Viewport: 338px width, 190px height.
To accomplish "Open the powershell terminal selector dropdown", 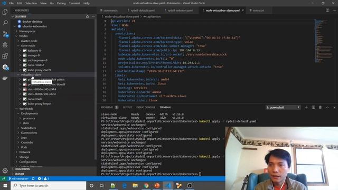I will tap(283, 107).
